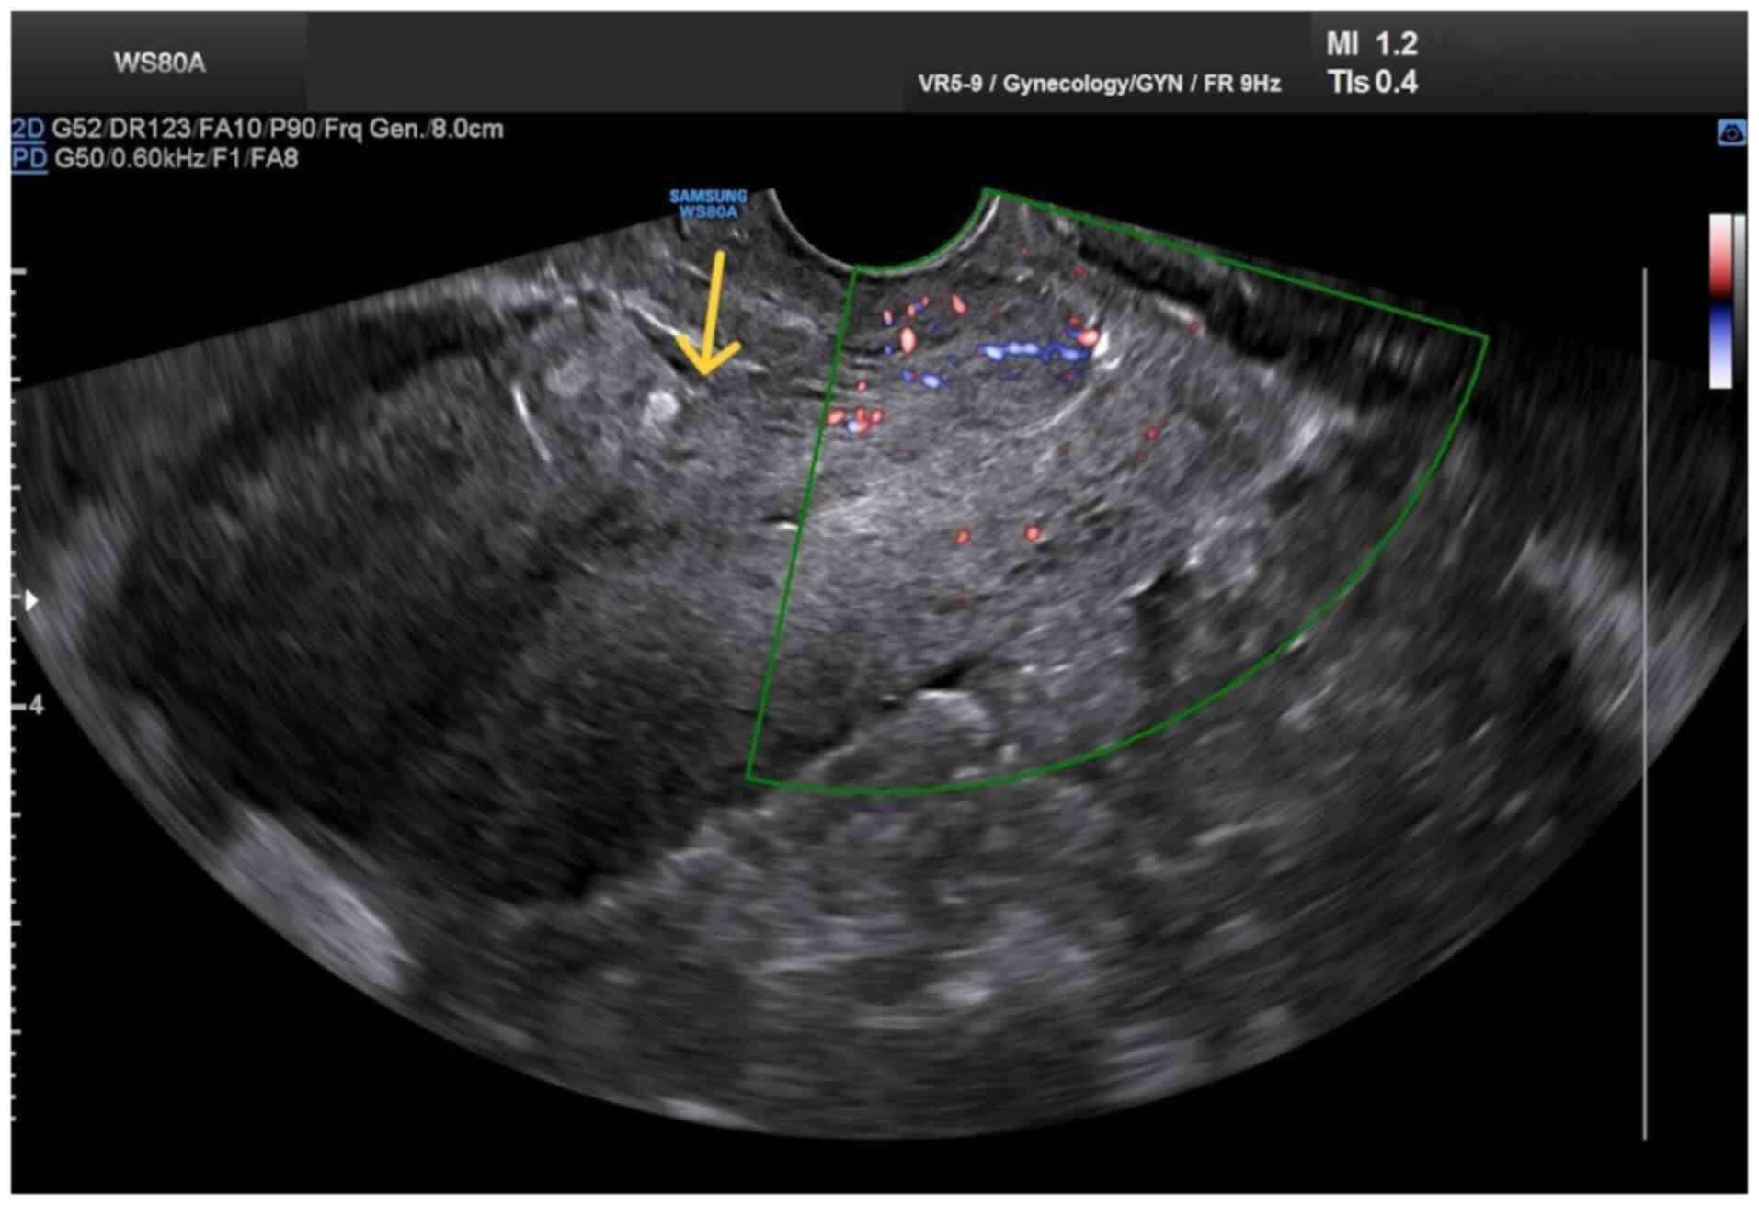Click the WS80A label in header

point(159,63)
